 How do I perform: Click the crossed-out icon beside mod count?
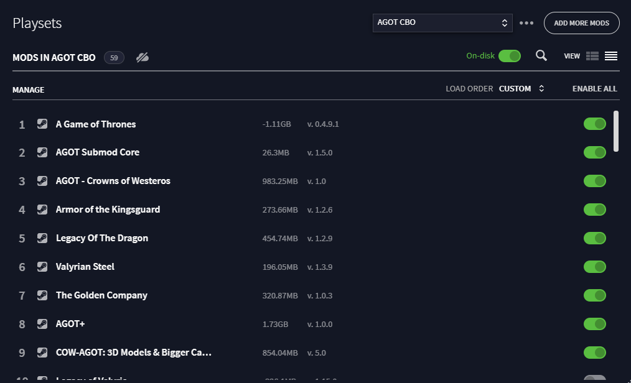pos(143,57)
